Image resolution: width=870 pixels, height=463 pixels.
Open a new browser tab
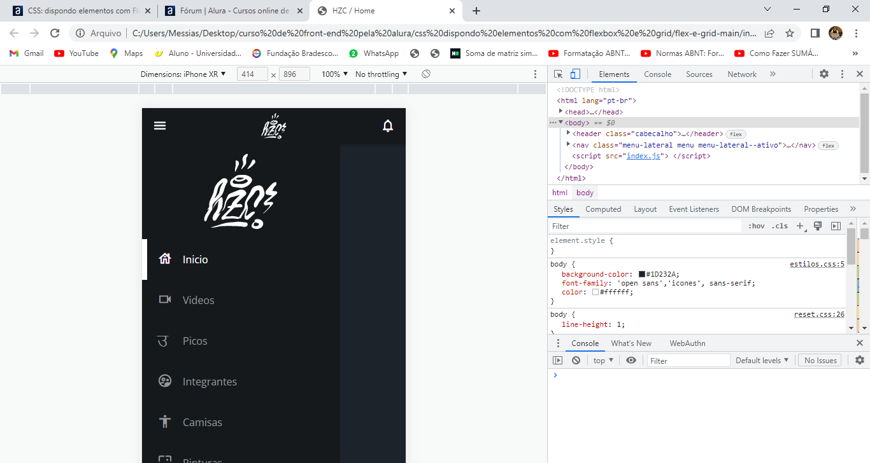click(476, 11)
